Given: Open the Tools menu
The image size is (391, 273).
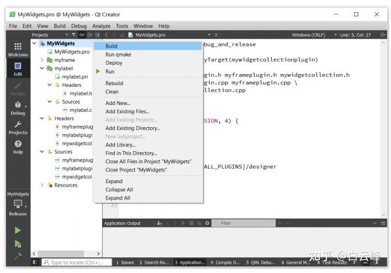Looking at the screenshot, I should [122, 26].
